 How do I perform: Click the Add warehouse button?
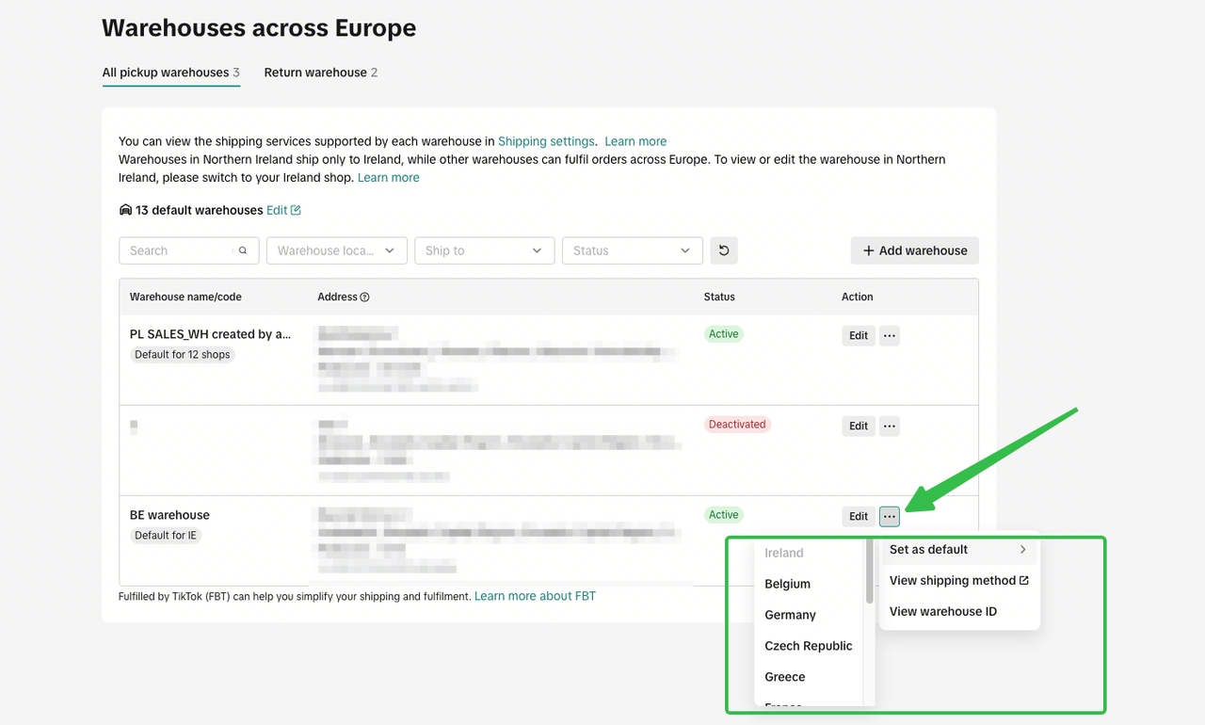[x=915, y=250]
